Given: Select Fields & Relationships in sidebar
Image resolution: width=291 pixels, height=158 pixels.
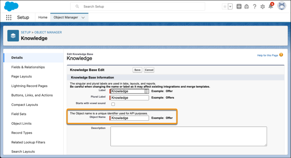Looking at the screenshot, I should (28, 67).
